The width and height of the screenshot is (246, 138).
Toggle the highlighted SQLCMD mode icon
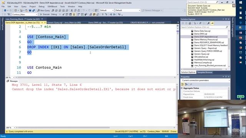74,15
